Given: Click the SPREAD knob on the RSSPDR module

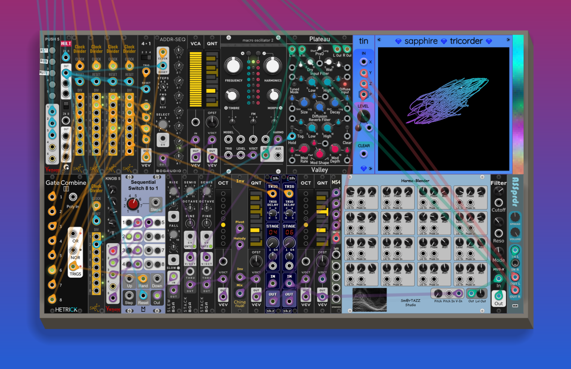Looking at the screenshot, I should (515, 216).
